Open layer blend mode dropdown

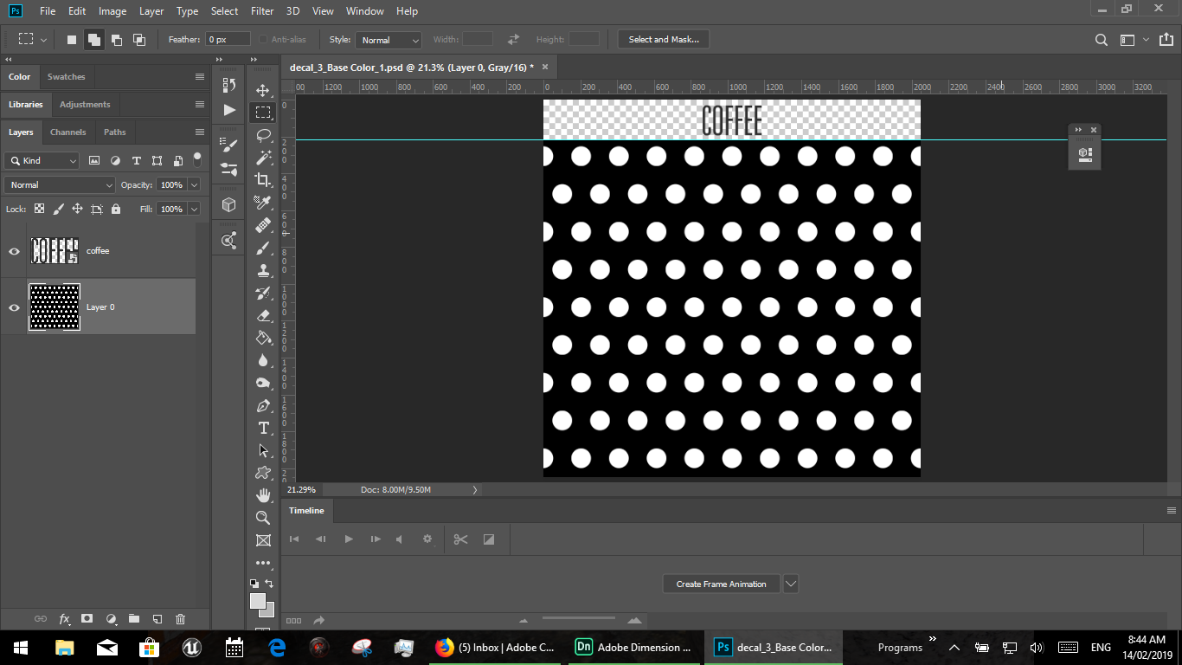point(60,184)
